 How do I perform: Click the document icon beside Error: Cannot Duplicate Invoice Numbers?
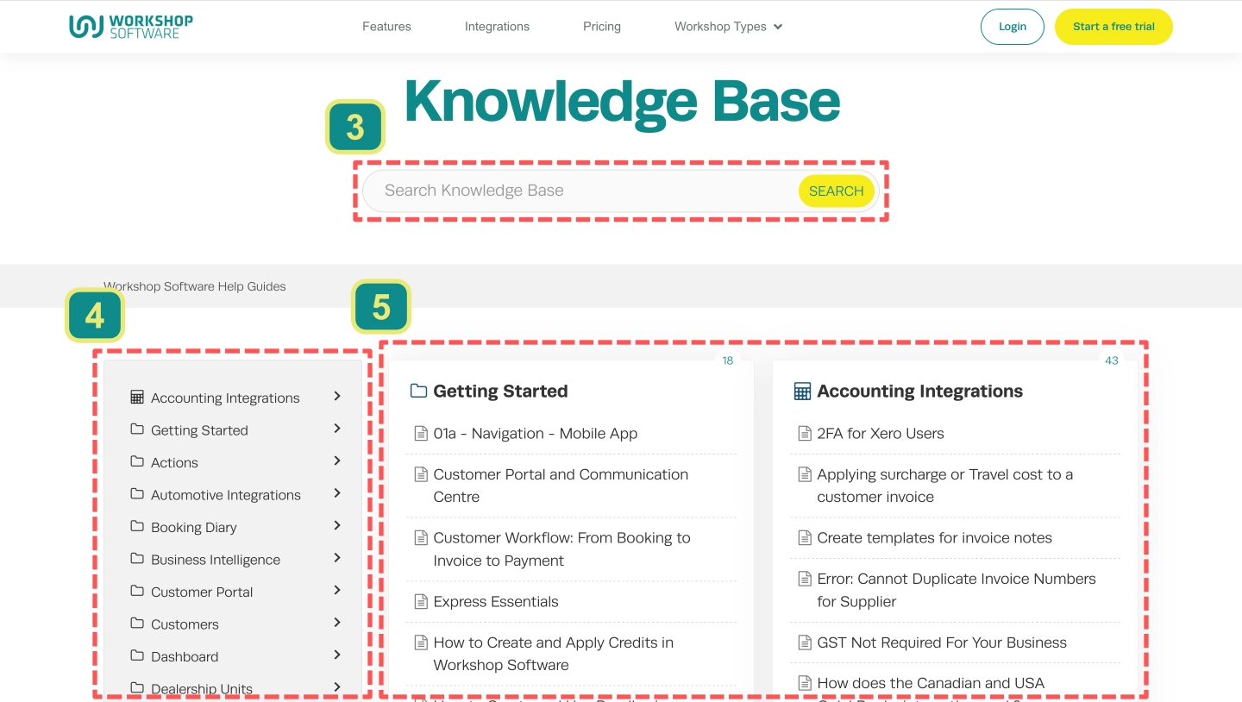click(x=805, y=578)
